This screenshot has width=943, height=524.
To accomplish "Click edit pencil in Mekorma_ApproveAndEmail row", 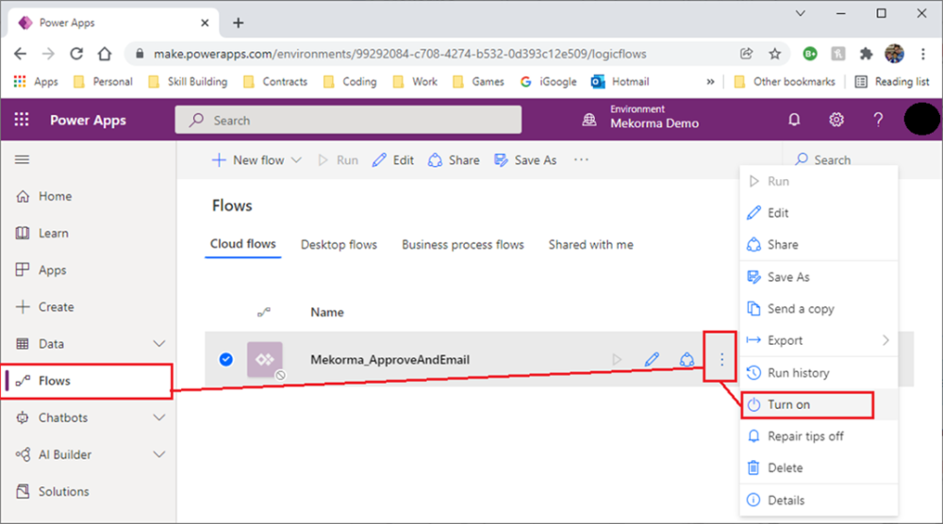I will [652, 359].
